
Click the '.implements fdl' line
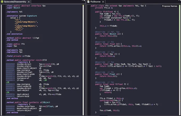tap(14, 12)
